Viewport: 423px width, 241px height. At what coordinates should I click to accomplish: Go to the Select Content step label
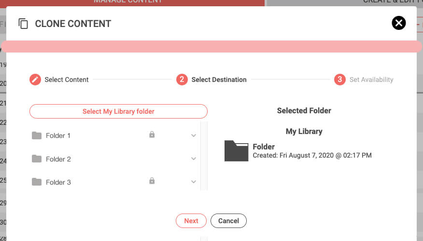(67, 80)
